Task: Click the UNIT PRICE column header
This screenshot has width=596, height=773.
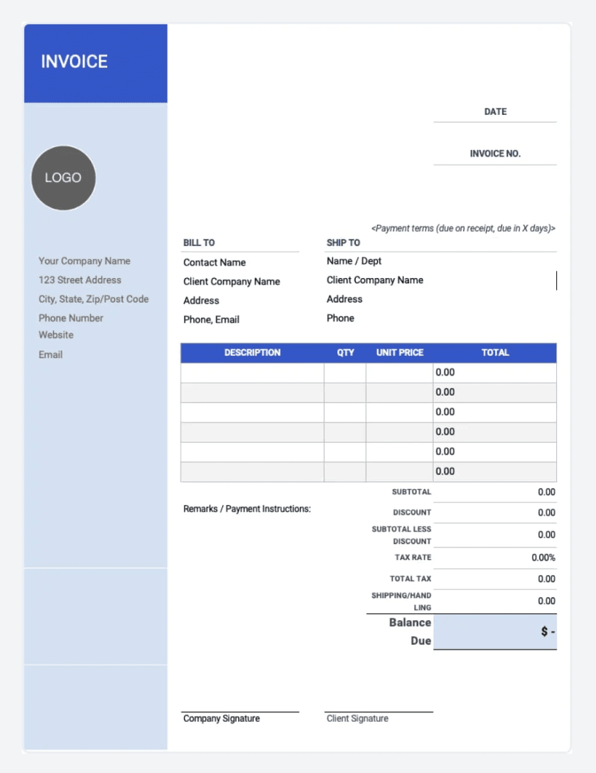Action: pyautogui.click(x=400, y=353)
